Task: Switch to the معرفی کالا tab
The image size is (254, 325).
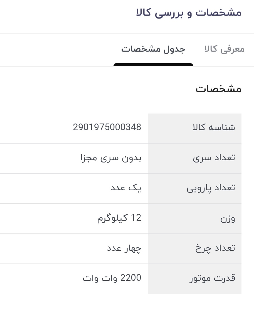Action: [x=224, y=49]
